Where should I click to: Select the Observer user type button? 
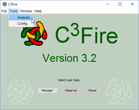pos(71,90)
